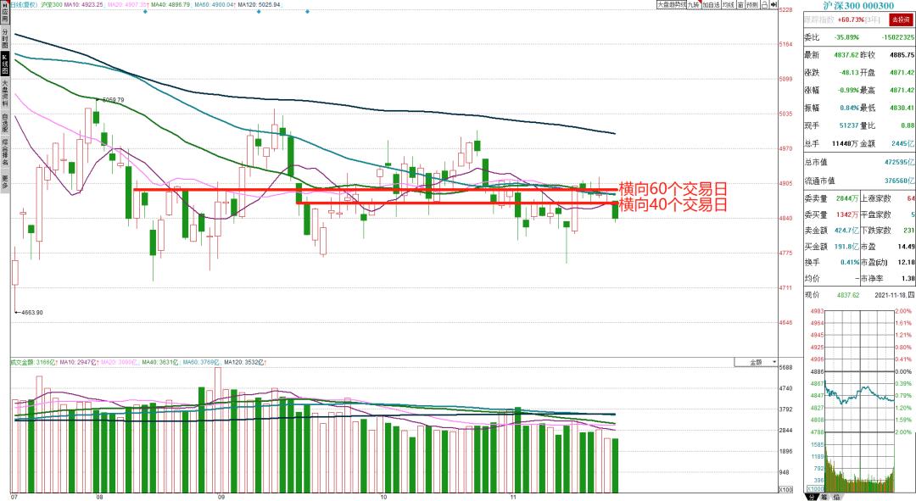Screen dimensions: 916x501
Task: Open the 金额 dropdown in volume panel
Action: tap(756, 363)
